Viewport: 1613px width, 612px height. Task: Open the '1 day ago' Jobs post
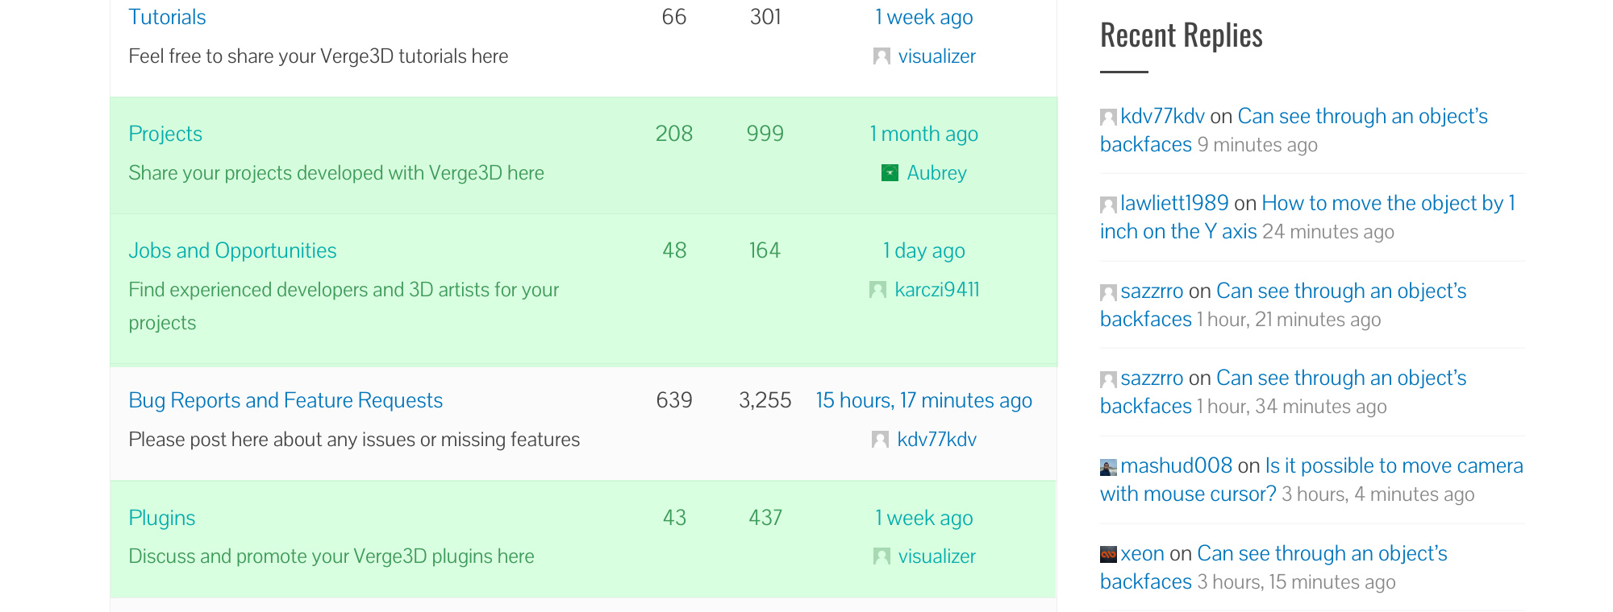click(923, 250)
